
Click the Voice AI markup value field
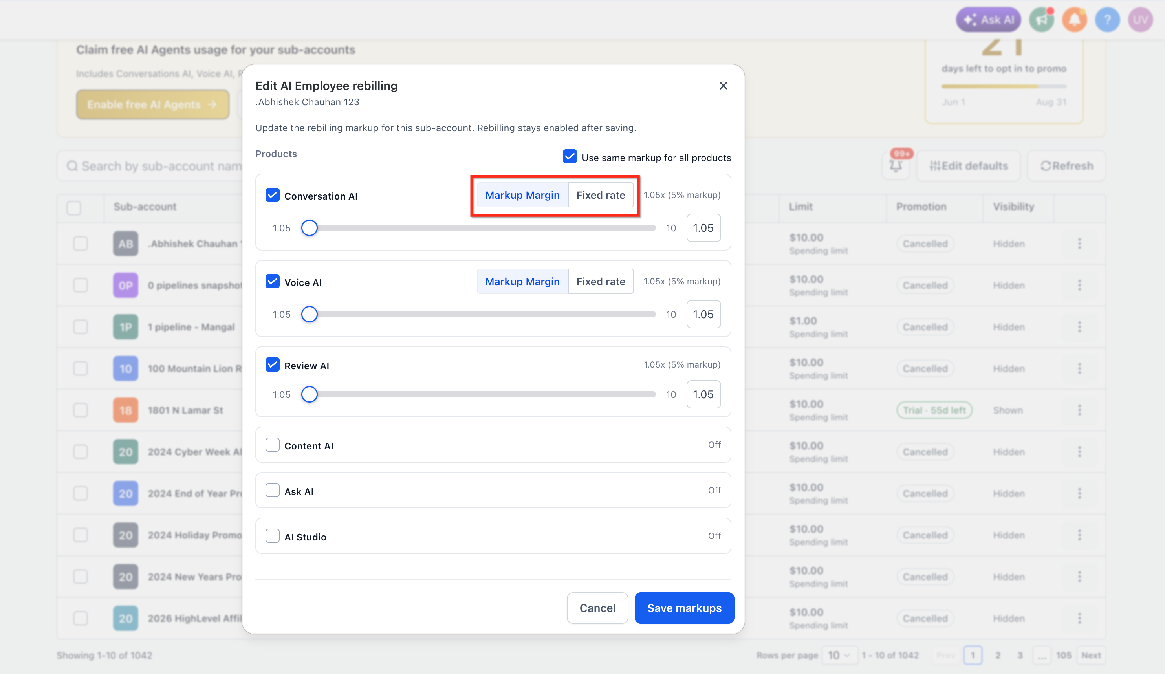click(x=703, y=314)
